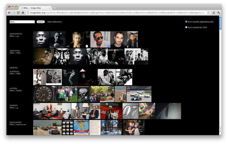This screenshot has width=228, height=144.
Task: Click the BAHRAIN country label
Action: [x=14, y=105]
